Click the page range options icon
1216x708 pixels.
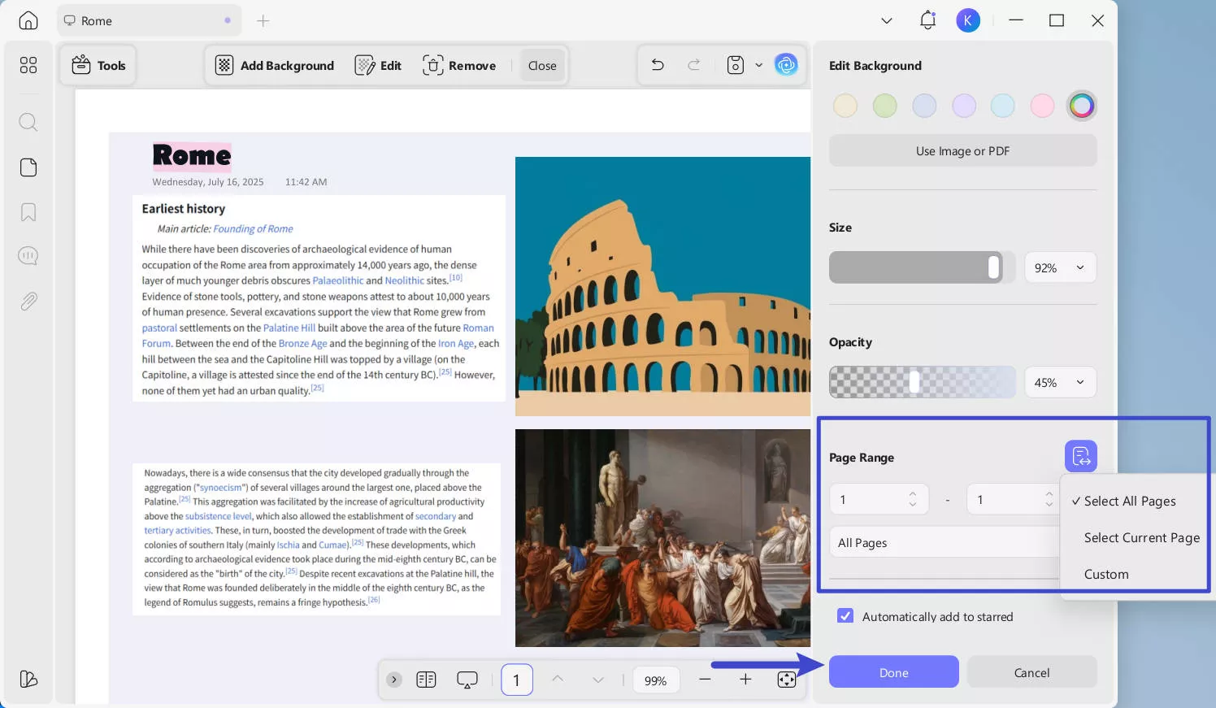click(x=1080, y=457)
